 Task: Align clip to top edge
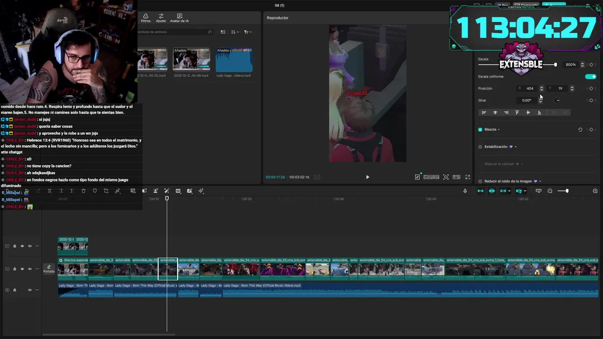coord(517,113)
